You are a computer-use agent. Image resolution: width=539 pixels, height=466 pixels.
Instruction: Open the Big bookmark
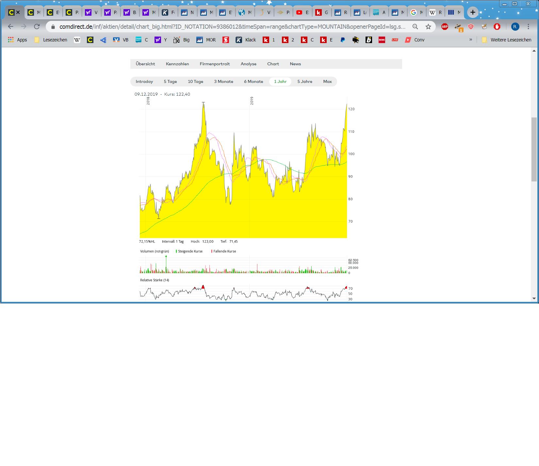182,40
